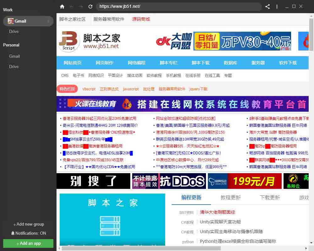Screen dimensions: 314x251
Task: Open the three-dot overflow menu
Action: [x=277, y=6]
